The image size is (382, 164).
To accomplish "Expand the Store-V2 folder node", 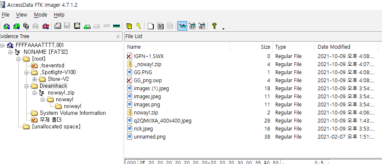I will pyautogui.click(x=34, y=79).
